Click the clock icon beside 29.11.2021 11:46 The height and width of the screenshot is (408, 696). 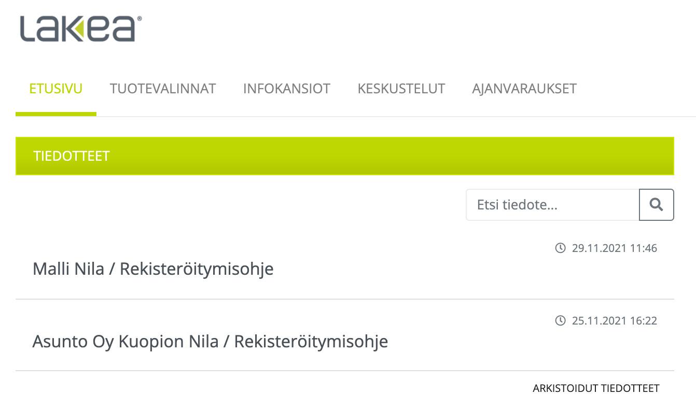pos(560,248)
